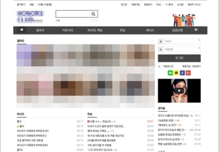This screenshot has width=219, height=152.
Task: Open 만남 post dated 02.26
Action: coord(99,131)
